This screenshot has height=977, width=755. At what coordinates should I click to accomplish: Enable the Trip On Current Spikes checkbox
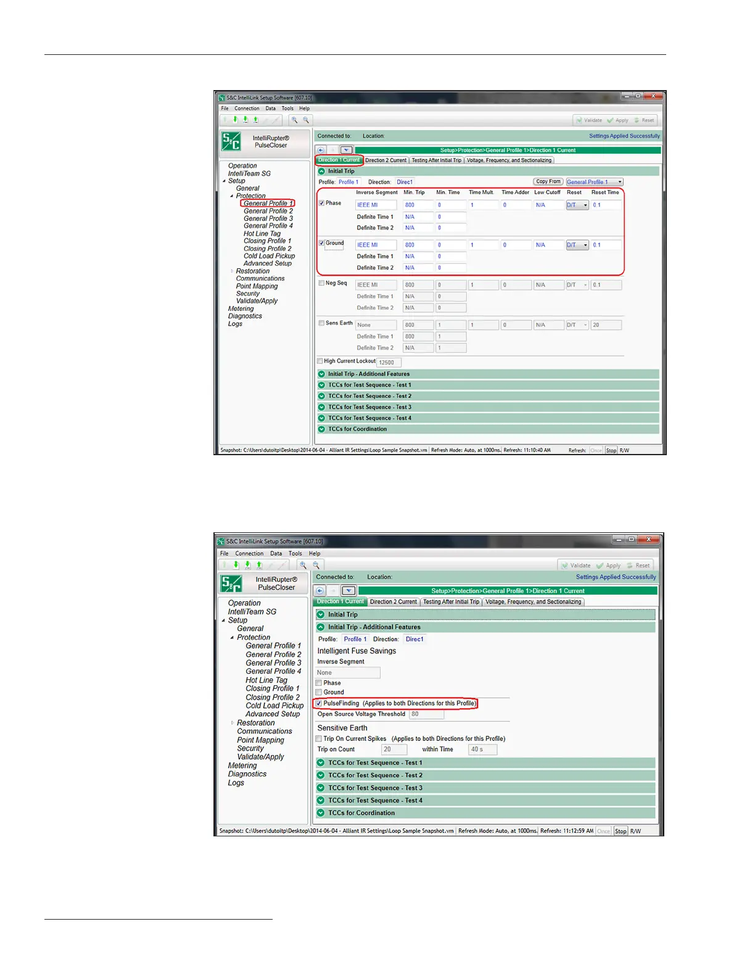point(319,738)
